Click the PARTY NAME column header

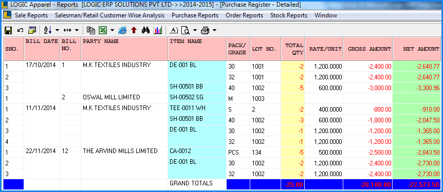coord(124,49)
